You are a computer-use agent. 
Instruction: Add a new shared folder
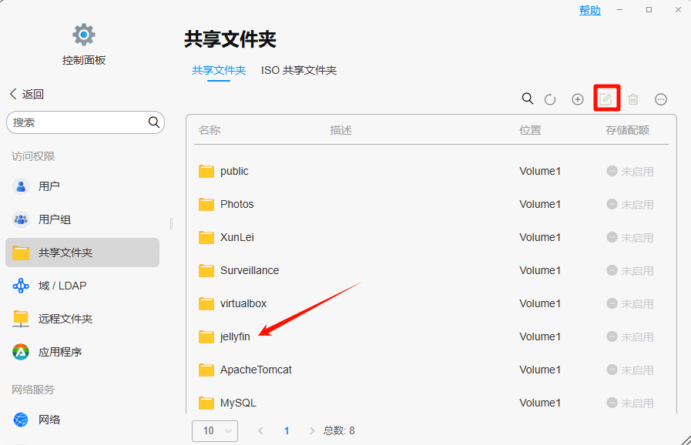[x=578, y=99]
